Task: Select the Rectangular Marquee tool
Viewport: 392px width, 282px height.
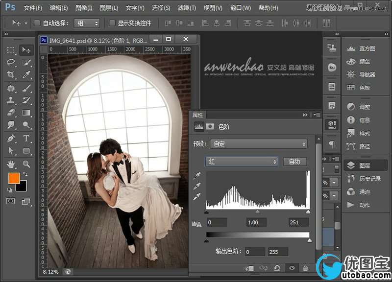Action: click(11, 50)
